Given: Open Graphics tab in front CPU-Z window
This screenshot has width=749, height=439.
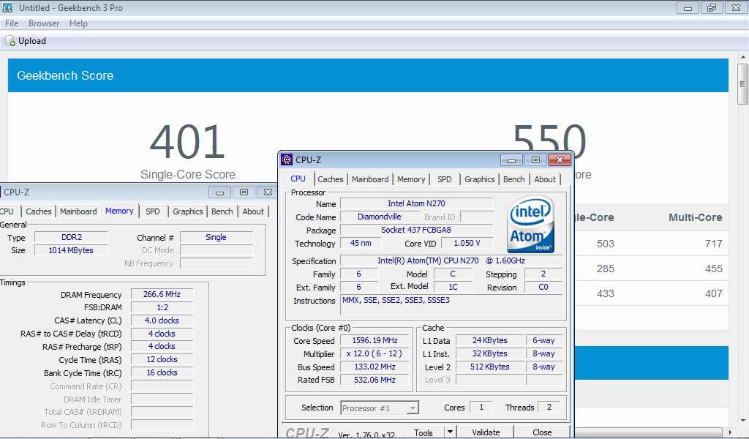Looking at the screenshot, I should (x=480, y=179).
